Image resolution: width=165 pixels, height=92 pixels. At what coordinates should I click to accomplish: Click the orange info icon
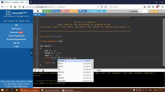152,11
